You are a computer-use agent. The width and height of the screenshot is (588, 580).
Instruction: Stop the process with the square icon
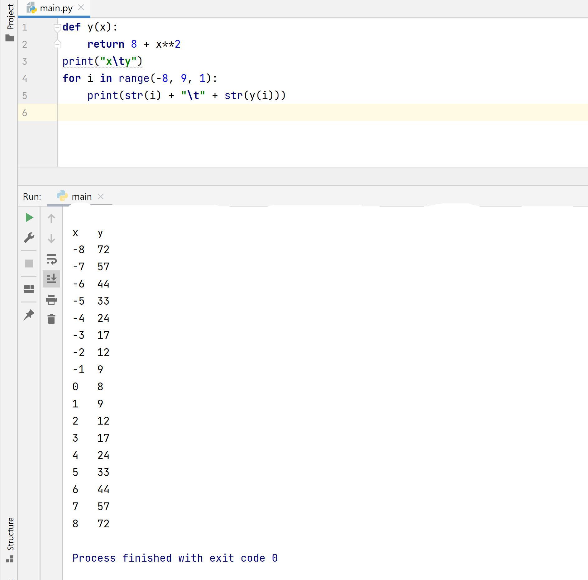29,264
